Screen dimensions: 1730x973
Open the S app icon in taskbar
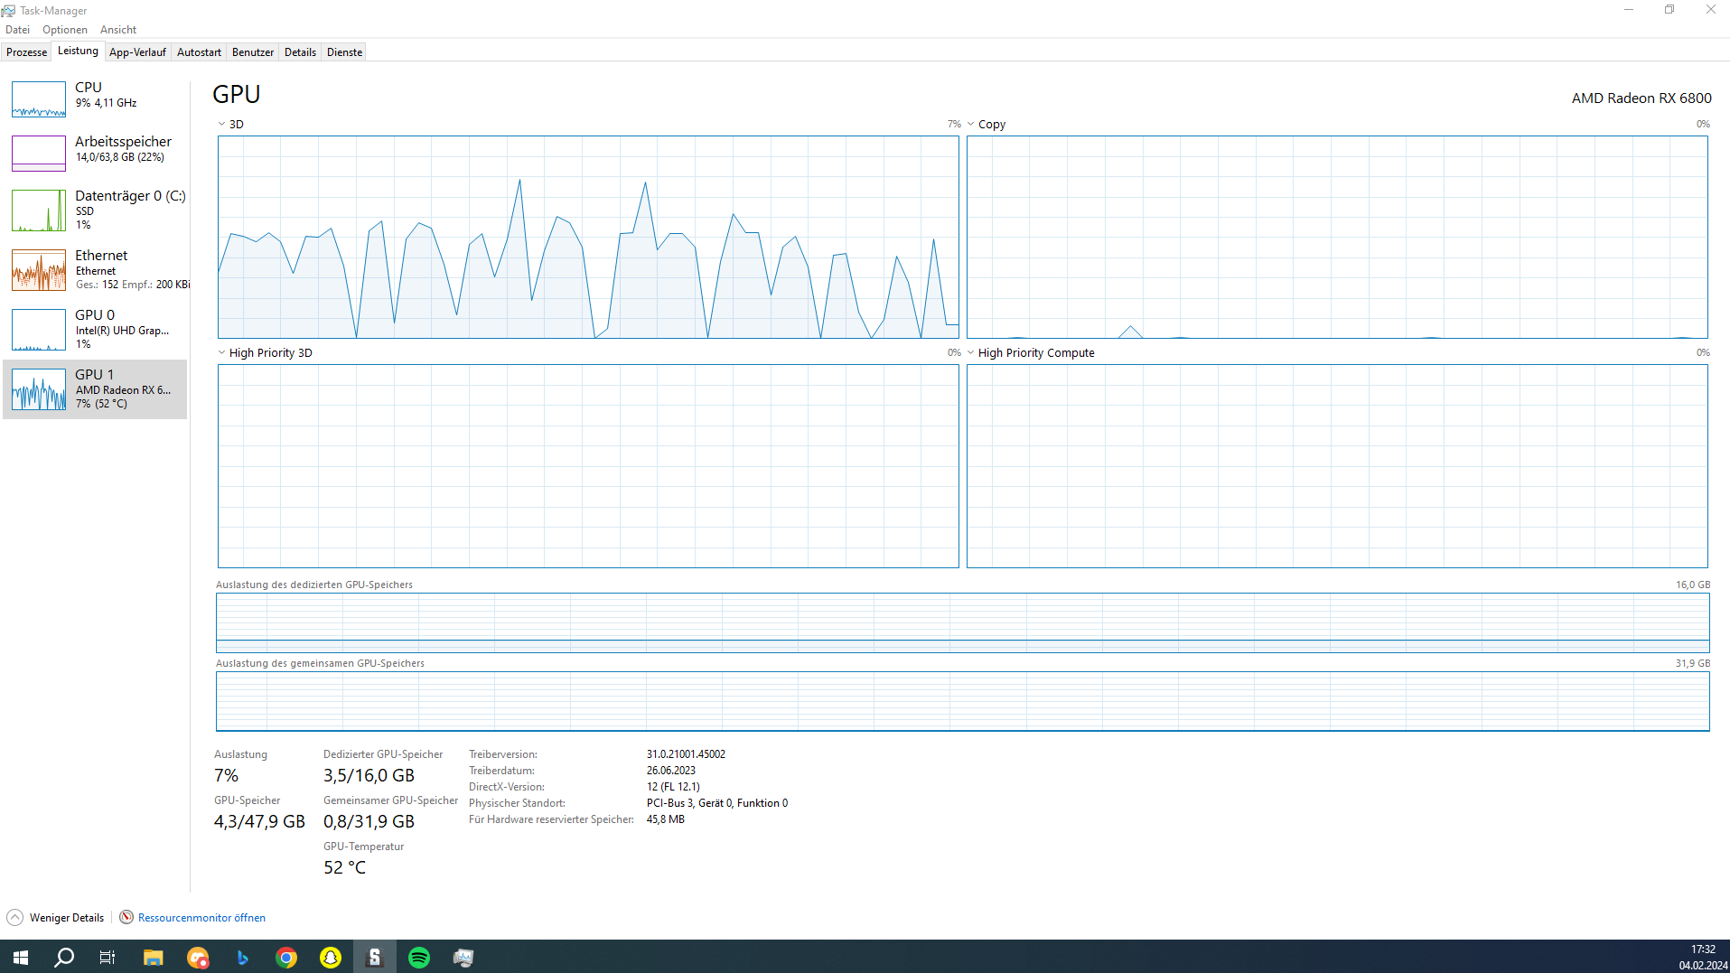pyautogui.click(x=374, y=957)
